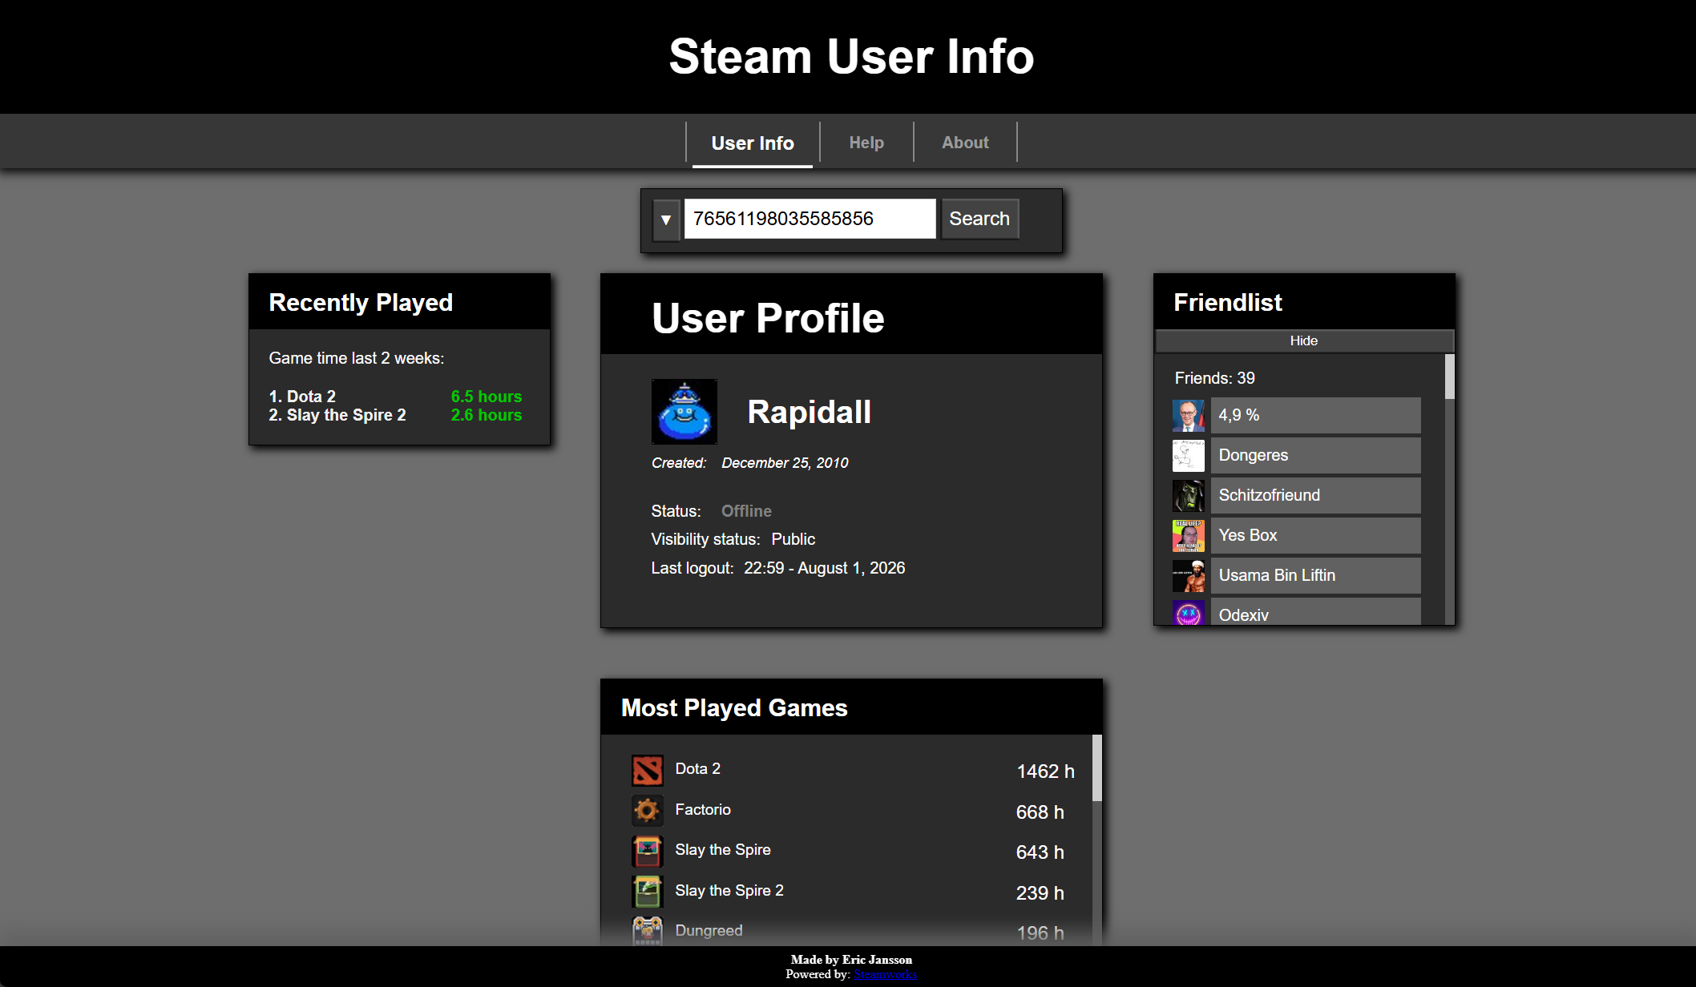1696x987 pixels.
Task: Click the Schitzofrieund friend avatar
Action: [x=1188, y=496]
